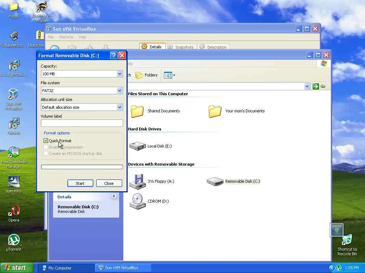Open the Shared Documents folder

click(155, 111)
